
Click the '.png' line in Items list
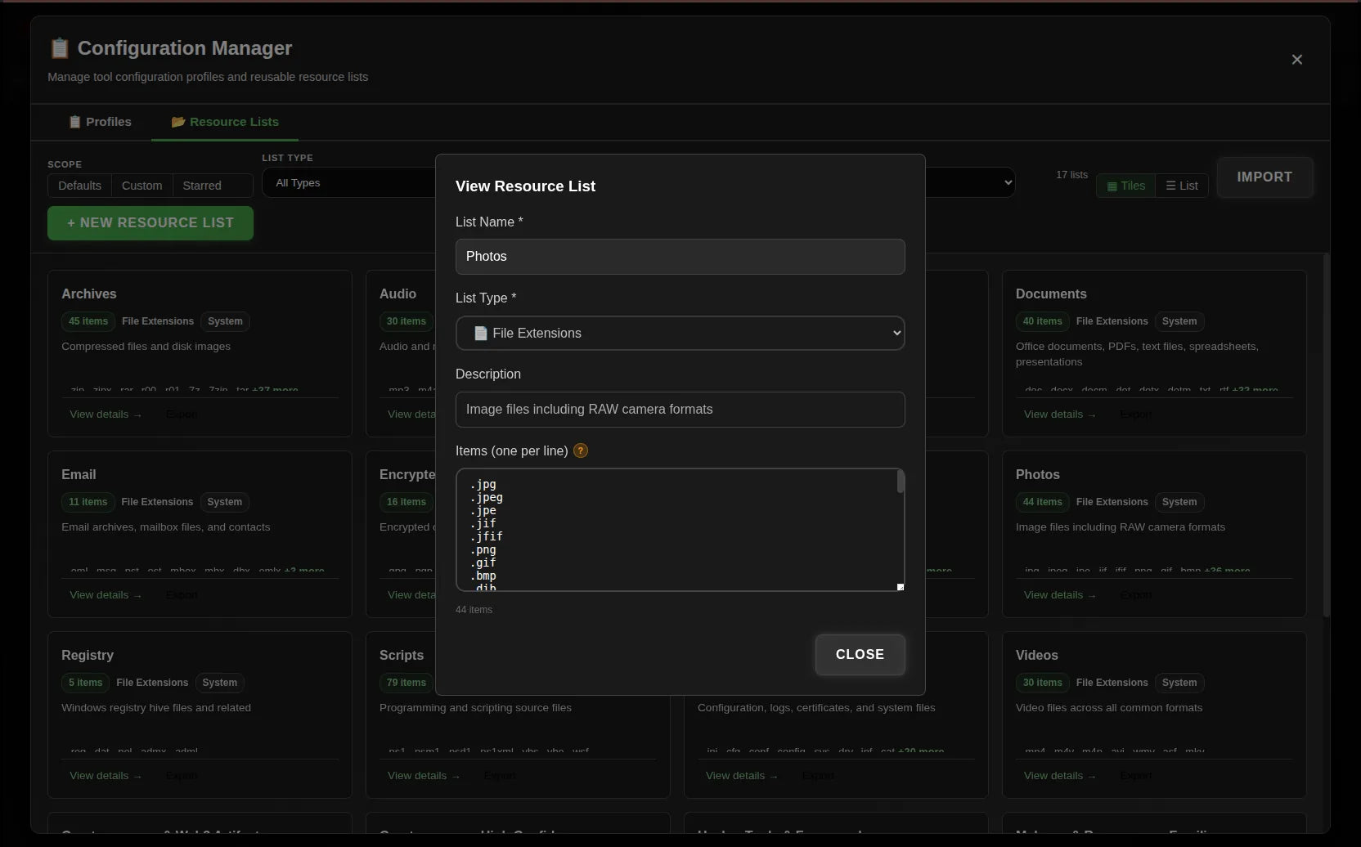point(483,549)
